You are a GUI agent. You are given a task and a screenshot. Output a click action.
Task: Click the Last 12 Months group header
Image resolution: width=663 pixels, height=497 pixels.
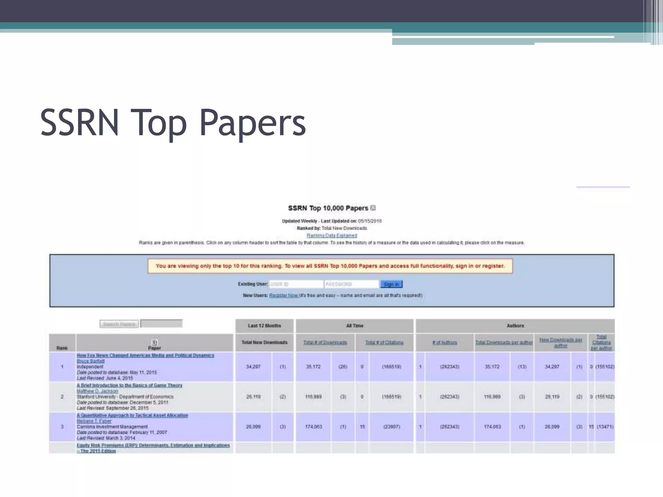pyautogui.click(x=264, y=326)
